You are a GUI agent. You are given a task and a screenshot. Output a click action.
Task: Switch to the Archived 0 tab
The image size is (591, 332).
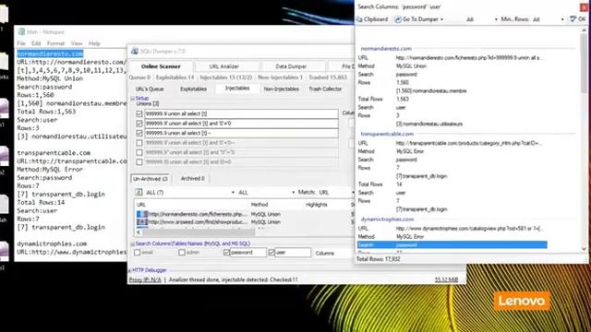193,178
